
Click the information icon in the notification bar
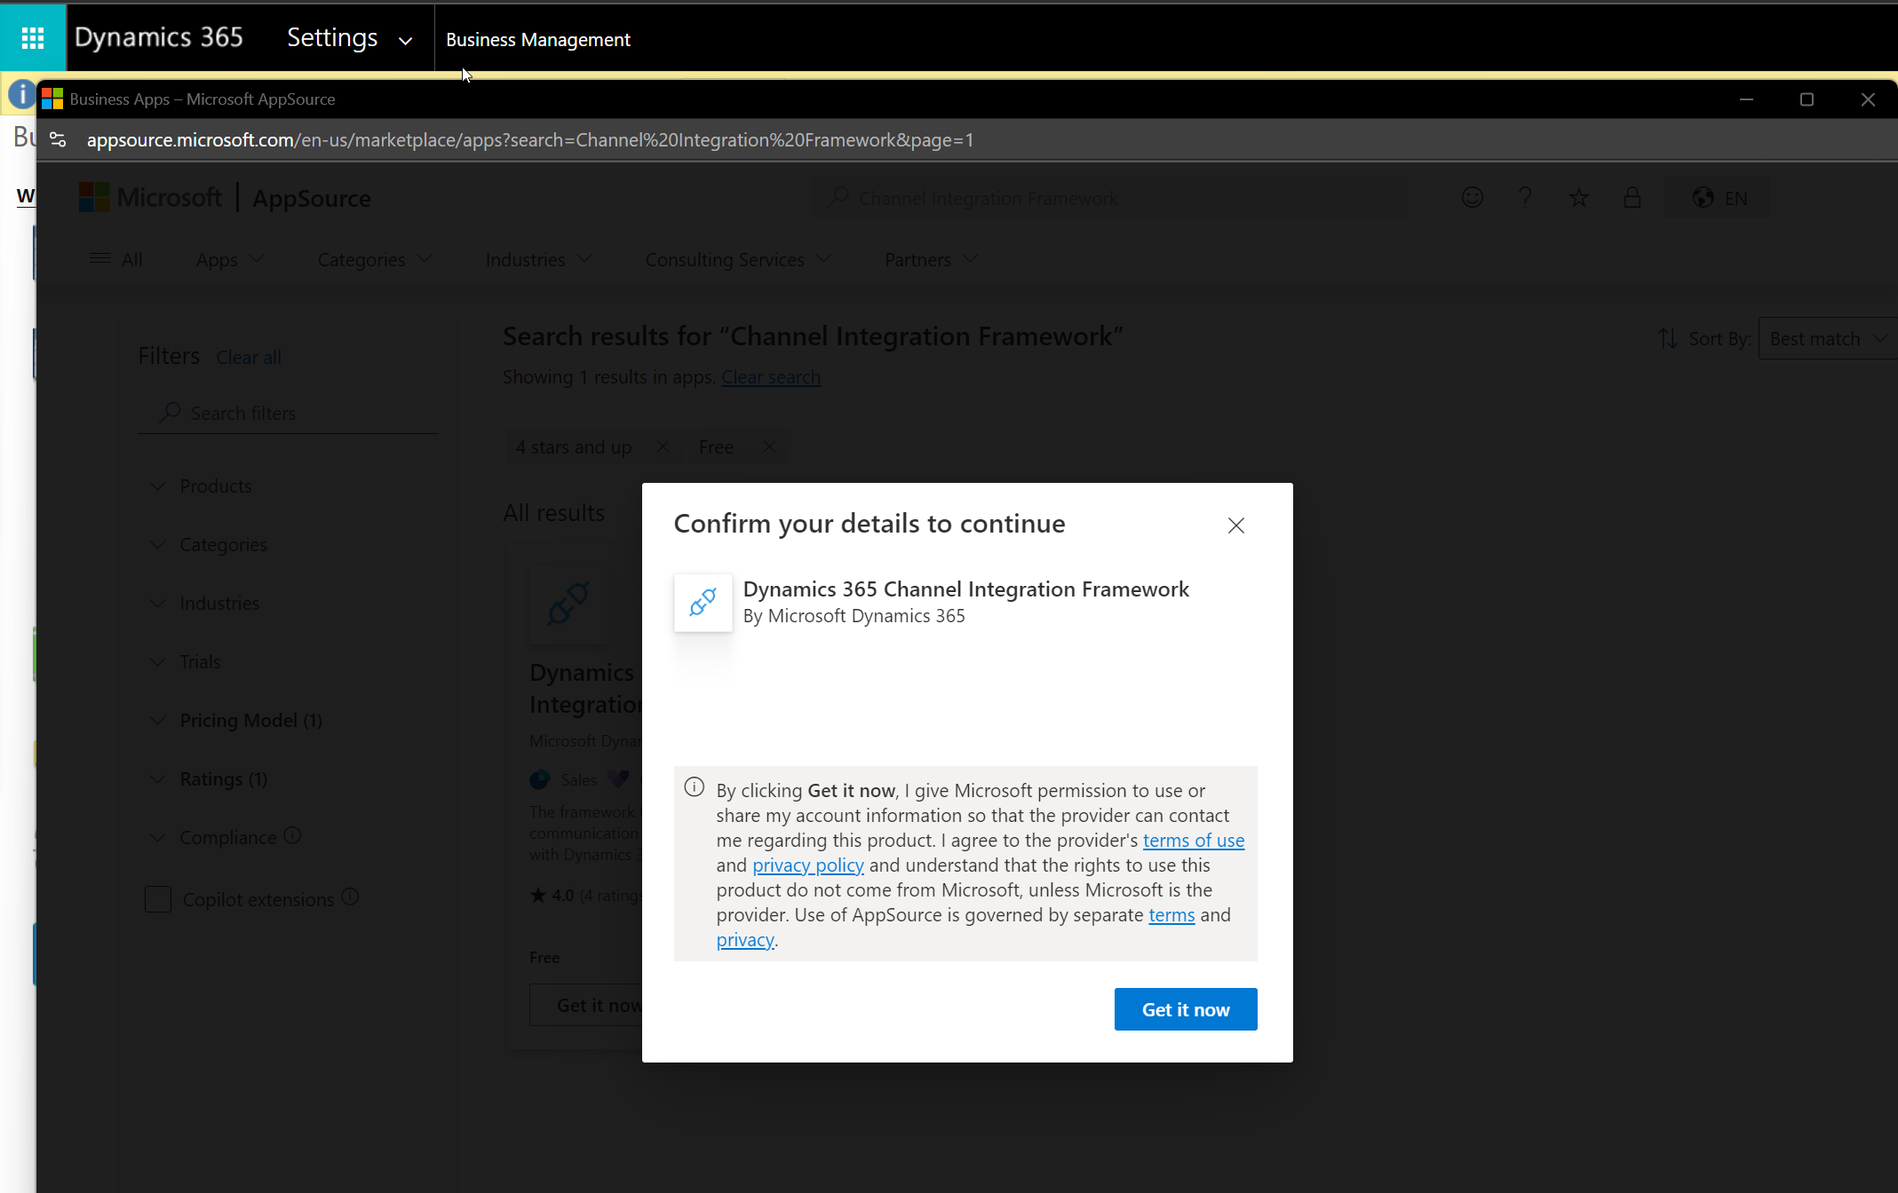pyautogui.click(x=22, y=94)
